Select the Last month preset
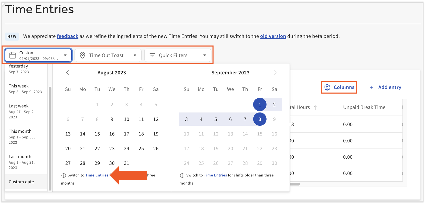Image resolution: width=425 pixels, height=204 pixels. tap(20, 156)
